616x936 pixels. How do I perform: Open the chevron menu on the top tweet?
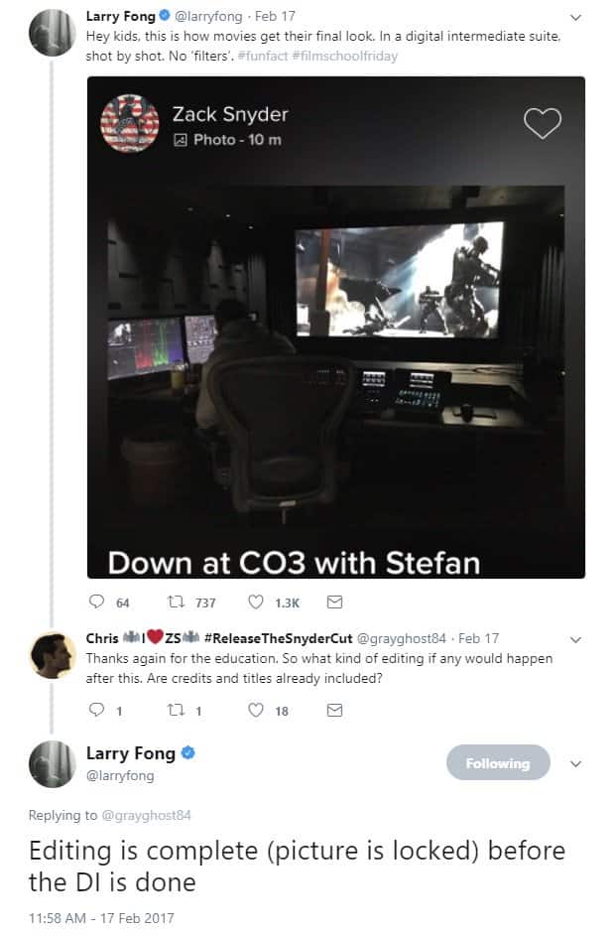click(x=575, y=17)
